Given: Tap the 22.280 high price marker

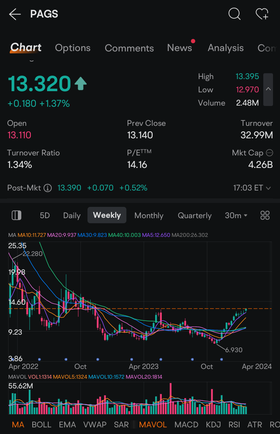Looking at the screenshot, I should click(x=33, y=254).
